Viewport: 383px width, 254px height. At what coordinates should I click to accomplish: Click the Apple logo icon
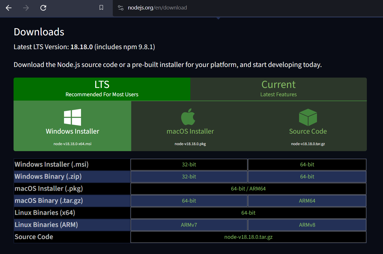(x=188, y=117)
